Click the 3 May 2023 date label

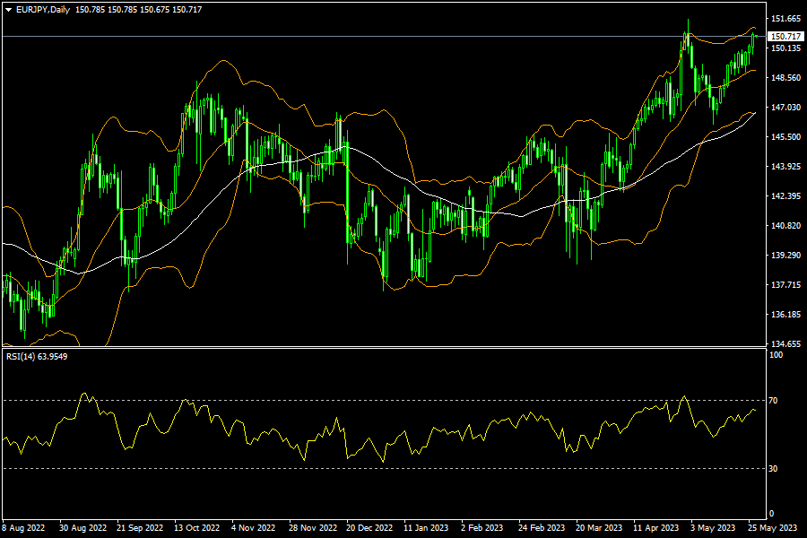[x=713, y=528]
